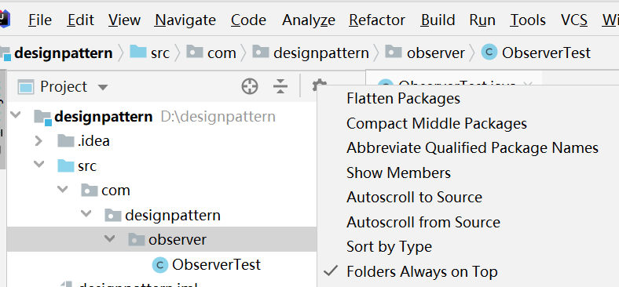
Task: Toggle Flatten Packages option
Action: (x=403, y=99)
